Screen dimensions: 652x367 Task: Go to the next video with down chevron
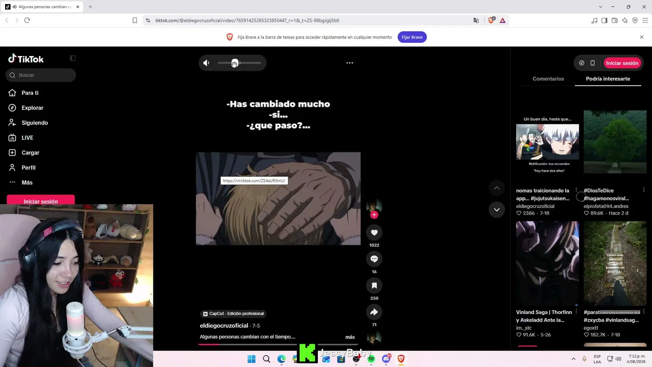497,209
